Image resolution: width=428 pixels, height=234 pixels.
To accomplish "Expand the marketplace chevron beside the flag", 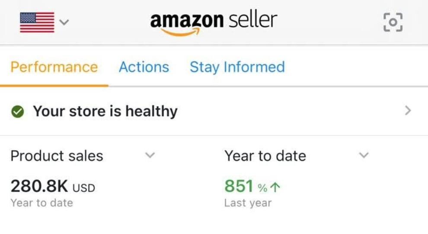I will coord(64,22).
